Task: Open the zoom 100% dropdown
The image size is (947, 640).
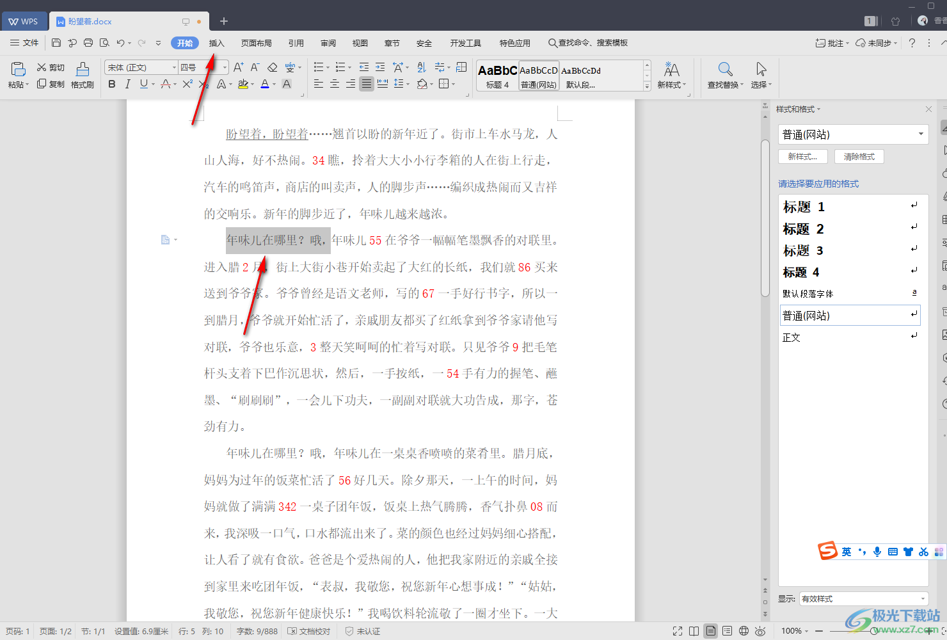Action: [x=795, y=631]
